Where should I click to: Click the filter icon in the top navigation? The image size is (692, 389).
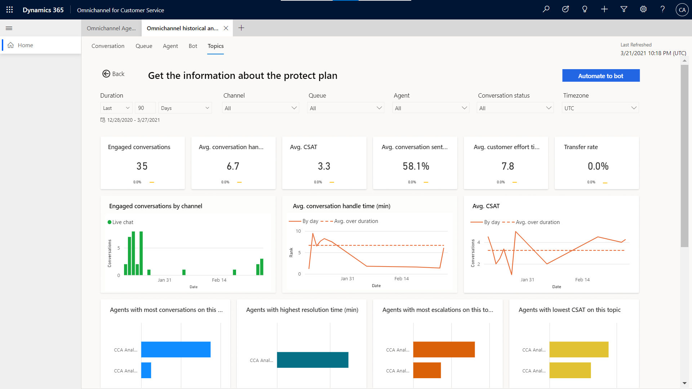[624, 9]
